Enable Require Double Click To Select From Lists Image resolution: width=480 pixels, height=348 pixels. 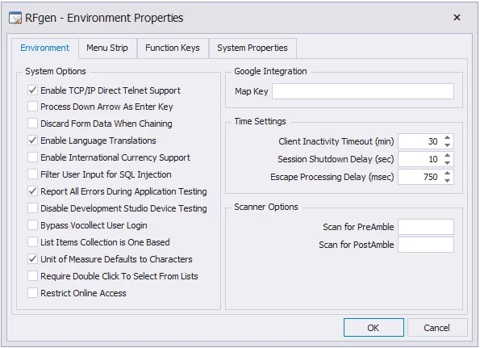pyautogui.click(x=32, y=276)
